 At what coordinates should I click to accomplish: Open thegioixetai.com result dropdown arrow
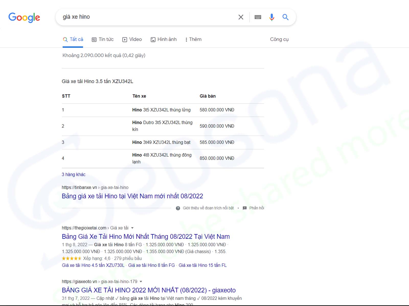point(132,228)
